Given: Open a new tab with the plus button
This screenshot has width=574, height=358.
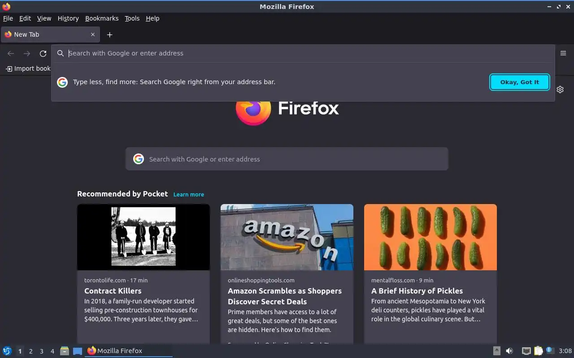Looking at the screenshot, I should 109,34.
